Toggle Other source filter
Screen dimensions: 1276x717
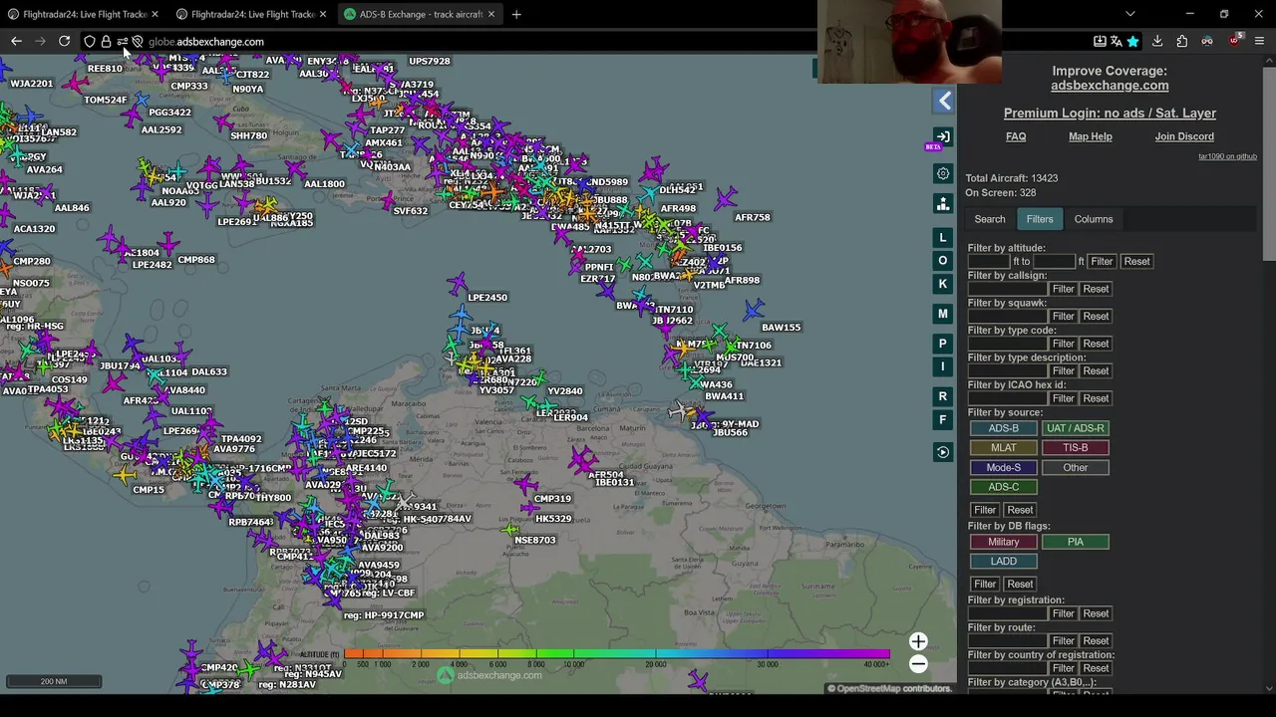(x=1076, y=467)
